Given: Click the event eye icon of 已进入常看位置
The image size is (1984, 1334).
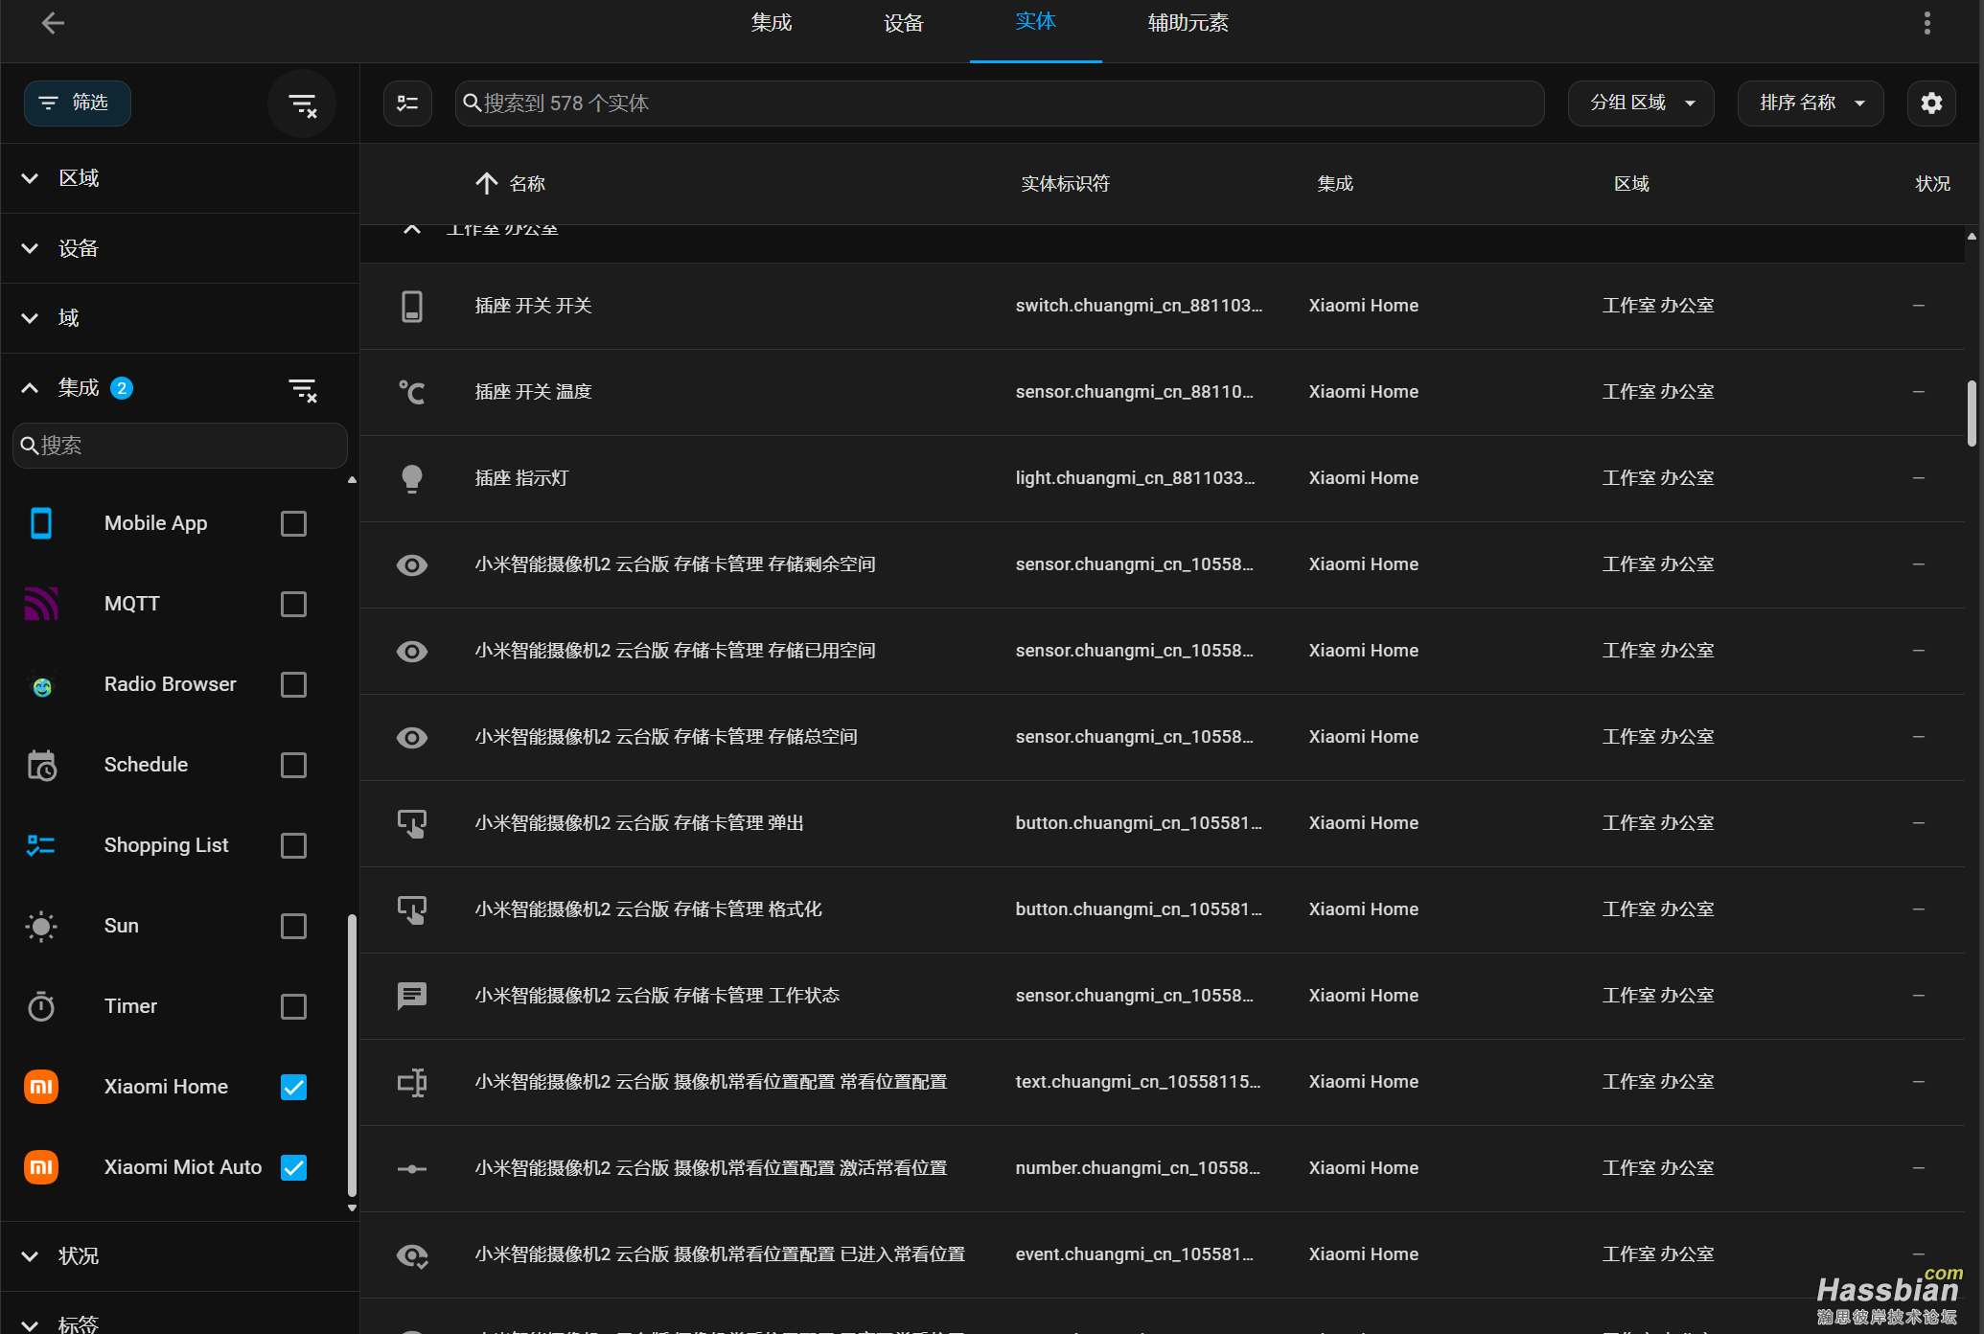Looking at the screenshot, I should [412, 1255].
